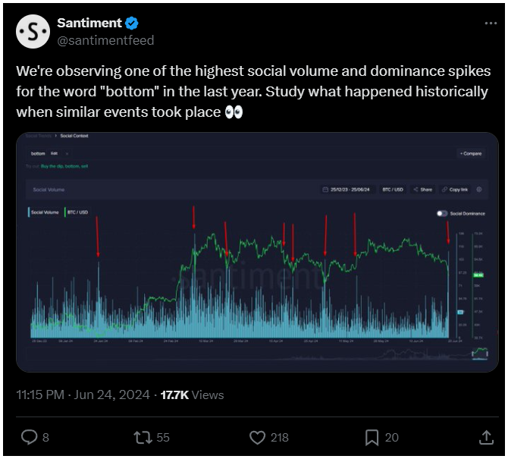Repost the tweet using the retweet icon
The width and height of the screenshot is (508, 459).
[143, 437]
